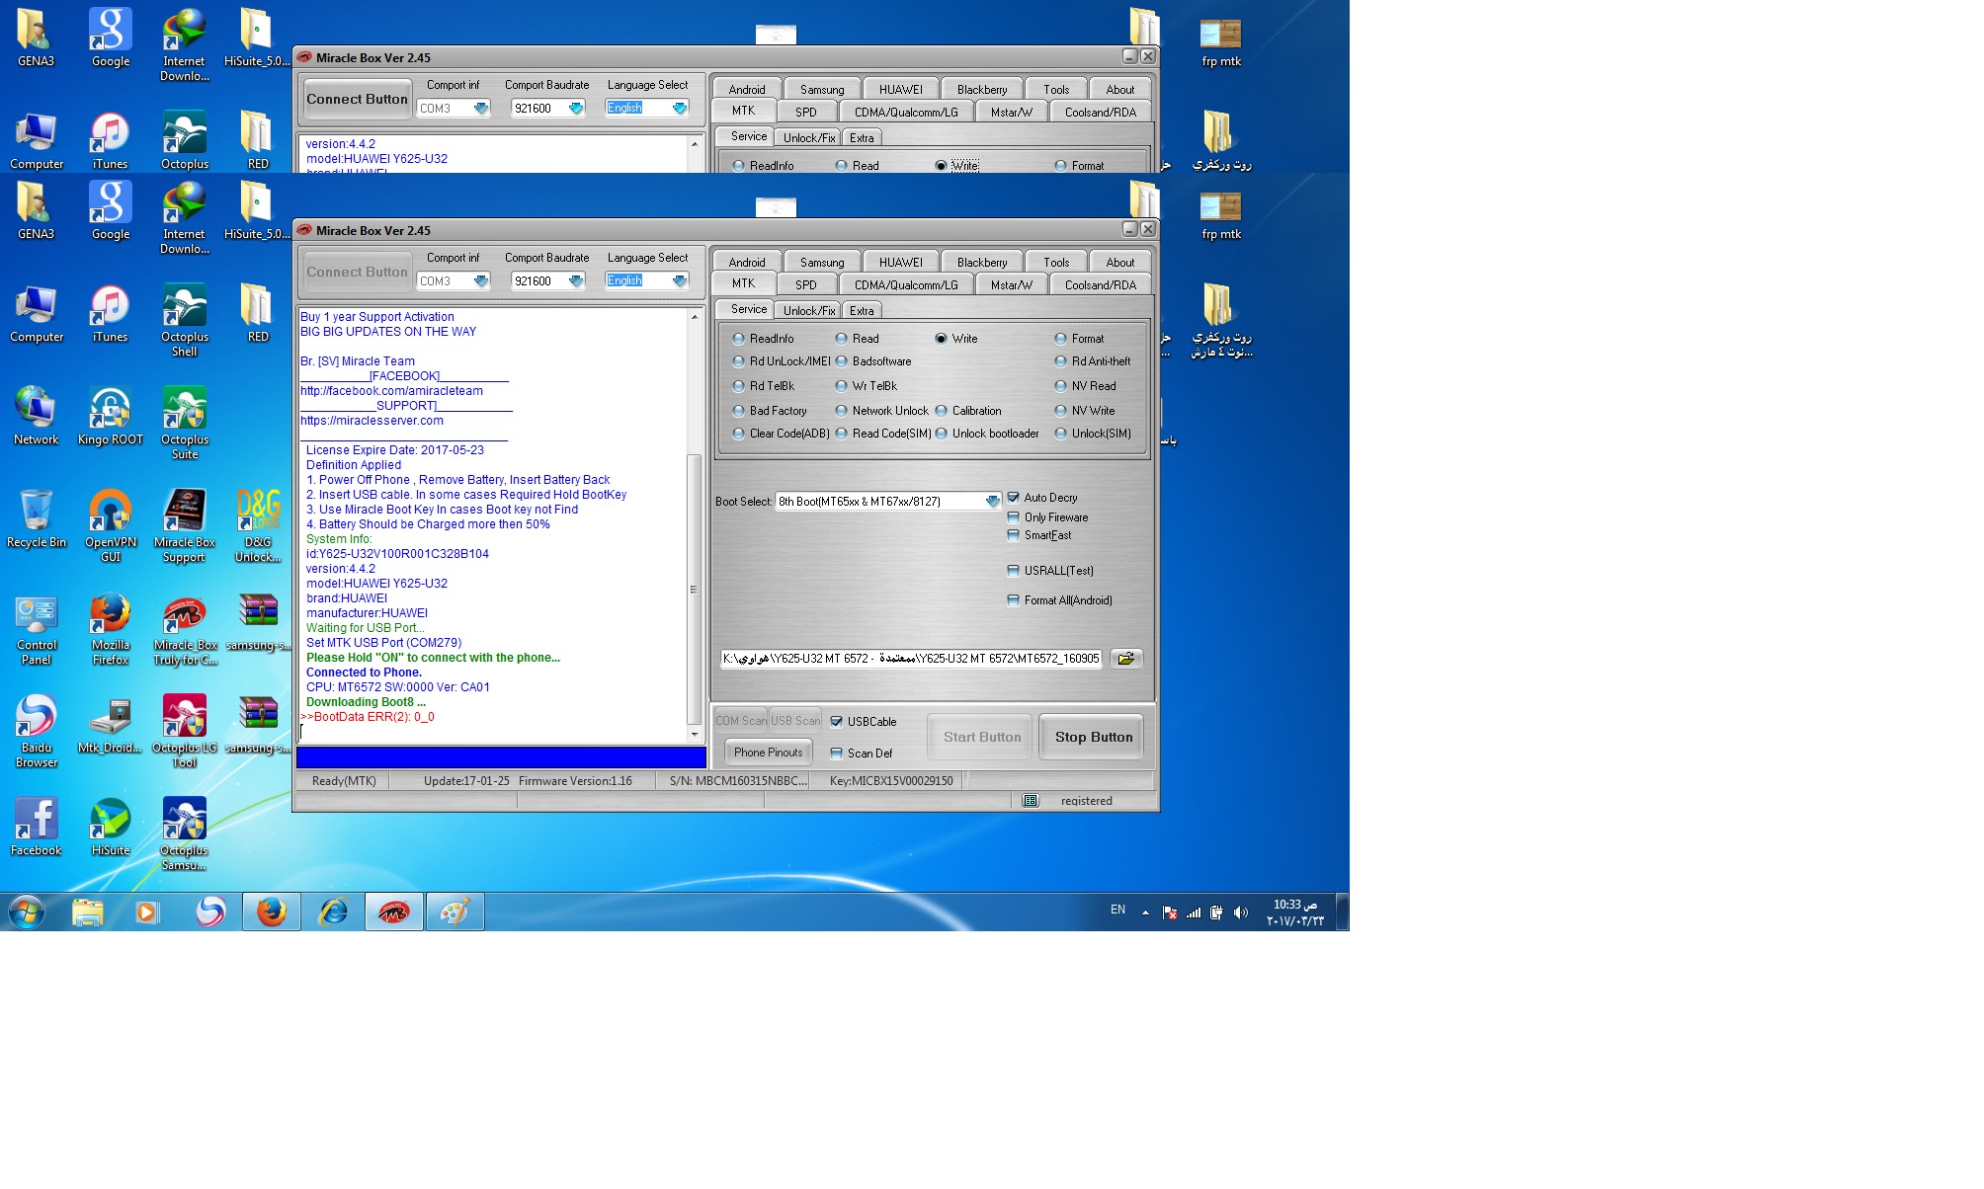Viewport: 1984px width, 1189px height.
Task: Select the Rd UnLock/IMEI radio option
Action: [x=782, y=361]
